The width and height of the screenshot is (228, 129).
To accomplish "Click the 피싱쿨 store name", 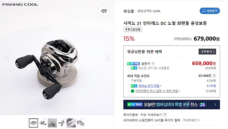I will point(129,11).
